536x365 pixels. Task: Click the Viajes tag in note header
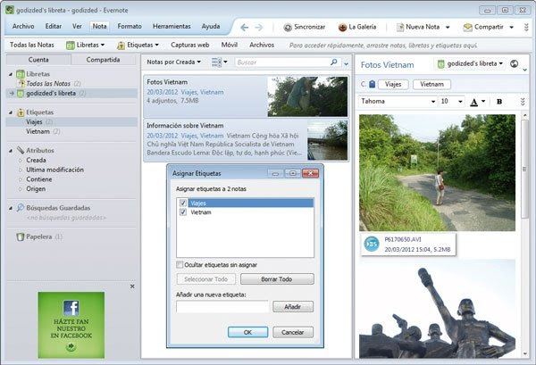[x=393, y=85]
